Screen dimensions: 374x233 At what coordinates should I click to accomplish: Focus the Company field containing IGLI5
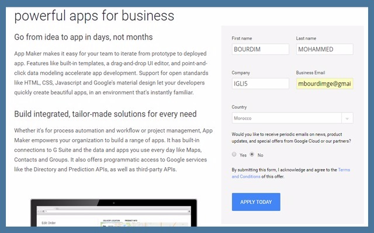(x=260, y=83)
